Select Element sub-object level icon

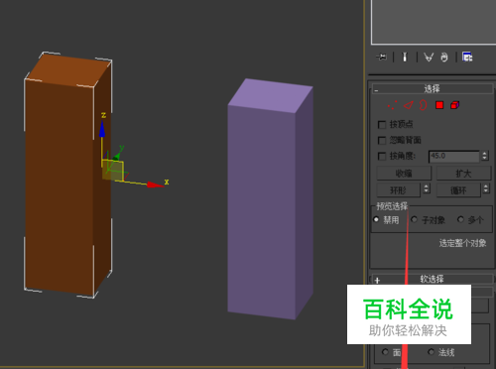455,105
